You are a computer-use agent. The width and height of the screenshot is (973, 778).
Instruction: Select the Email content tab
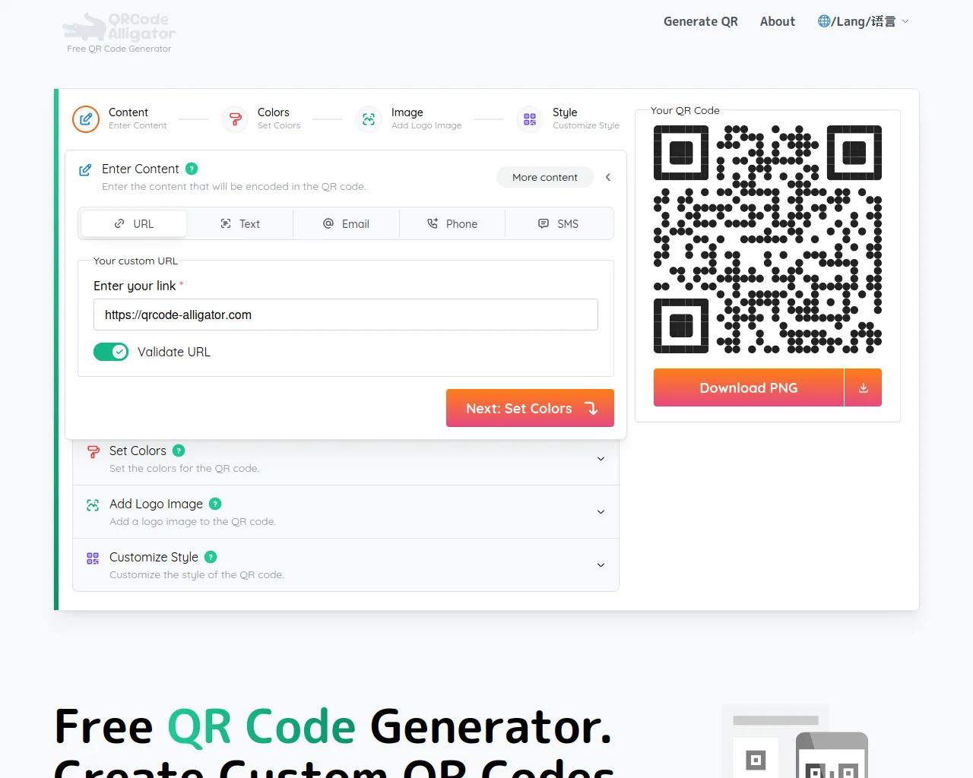[x=346, y=223]
